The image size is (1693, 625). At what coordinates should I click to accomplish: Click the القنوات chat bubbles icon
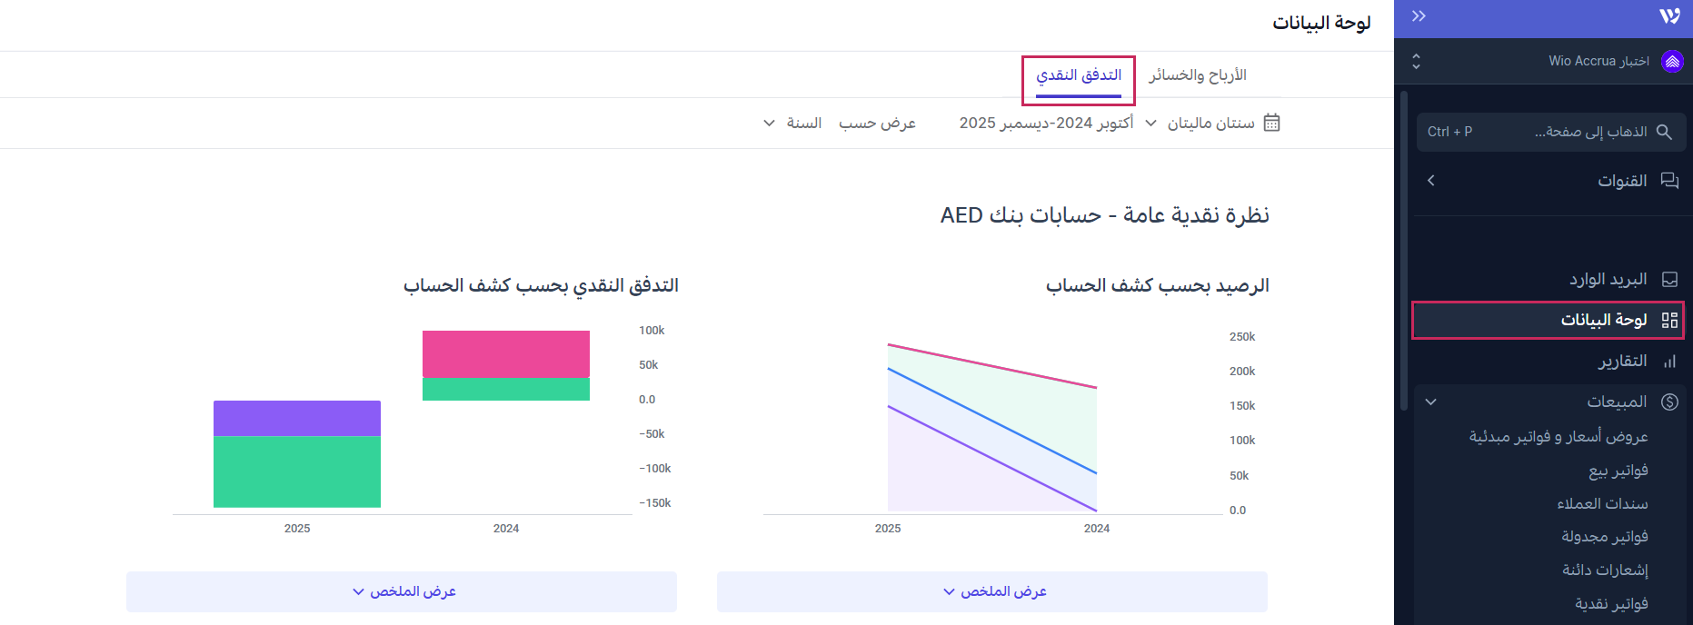coord(1669,181)
